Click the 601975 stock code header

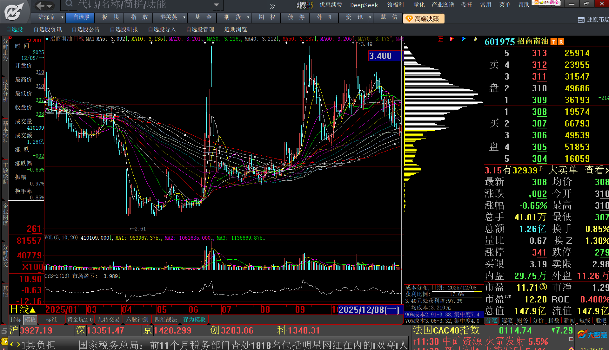[499, 42]
